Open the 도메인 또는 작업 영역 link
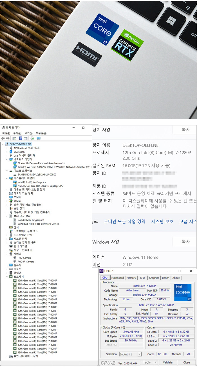 coord(125,222)
